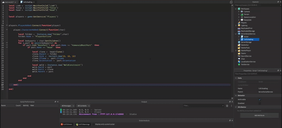Expand the StarterPlayer tree node
Image resolution: width=282 pixels, height=128 pixels.
pos(236,50)
